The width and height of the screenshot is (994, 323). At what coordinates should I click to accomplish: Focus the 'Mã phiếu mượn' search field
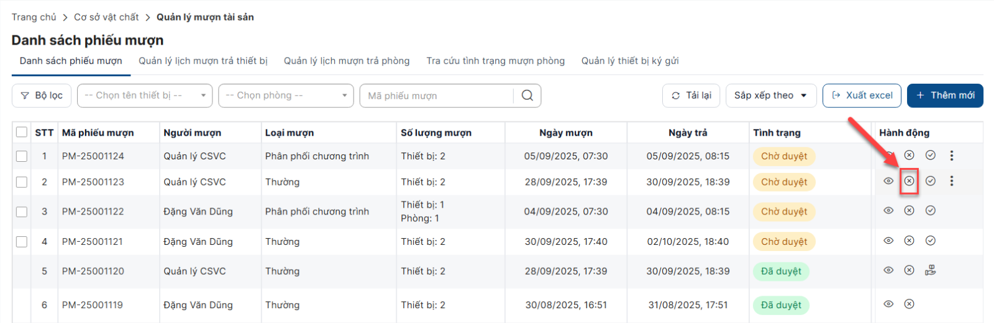437,95
